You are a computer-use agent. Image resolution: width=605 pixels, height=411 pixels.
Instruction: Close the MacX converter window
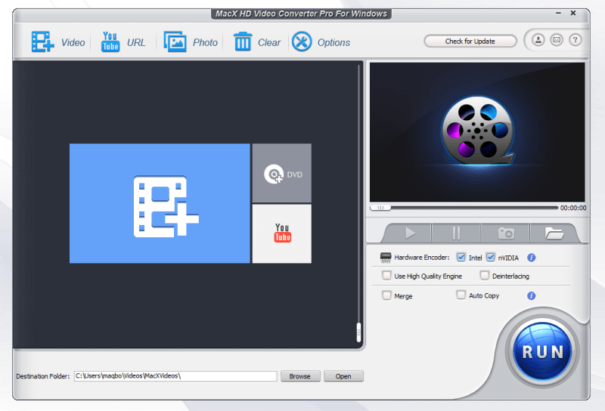tap(573, 13)
